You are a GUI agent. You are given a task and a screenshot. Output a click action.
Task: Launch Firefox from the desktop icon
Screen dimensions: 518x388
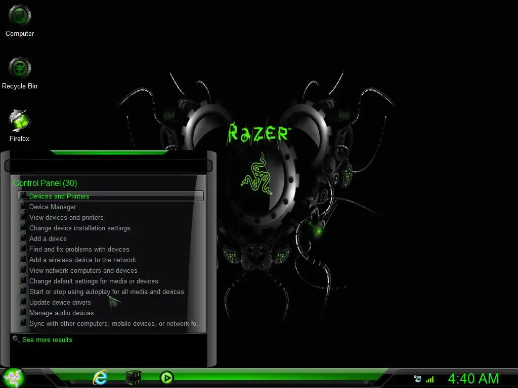click(20, 126)
